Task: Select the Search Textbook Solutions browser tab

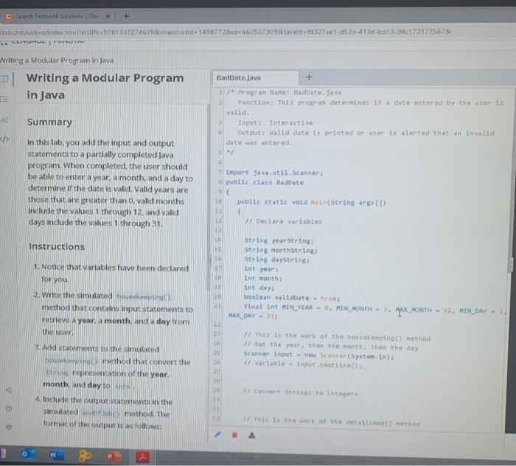Action: tap(57, 15)
